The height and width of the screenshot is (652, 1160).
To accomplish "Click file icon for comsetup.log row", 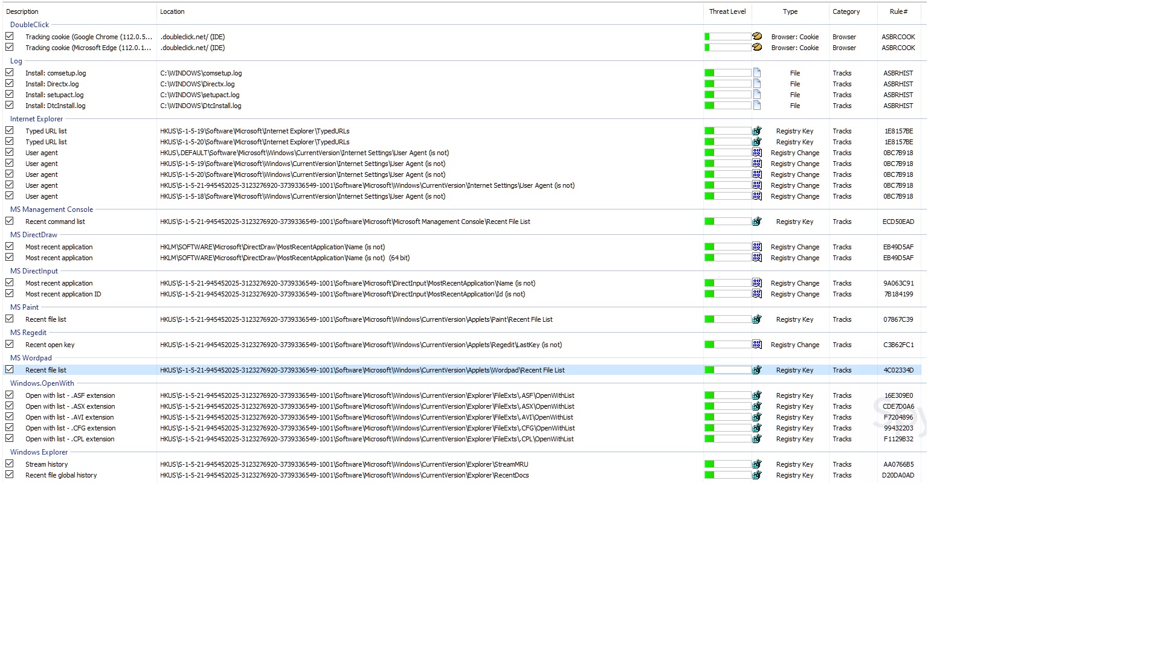I will click(x=756, y=73).
